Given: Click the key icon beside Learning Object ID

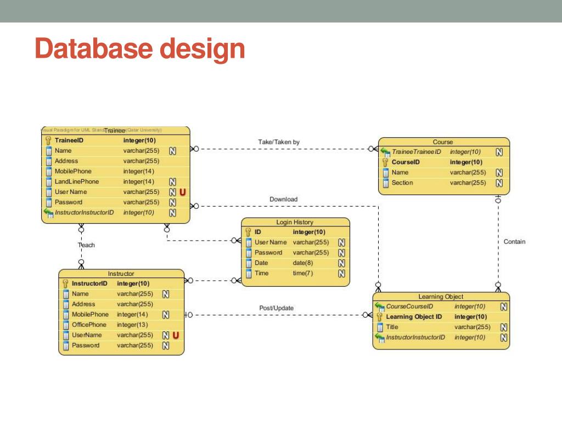Looking at the screenshot, I should click(380, 317).
